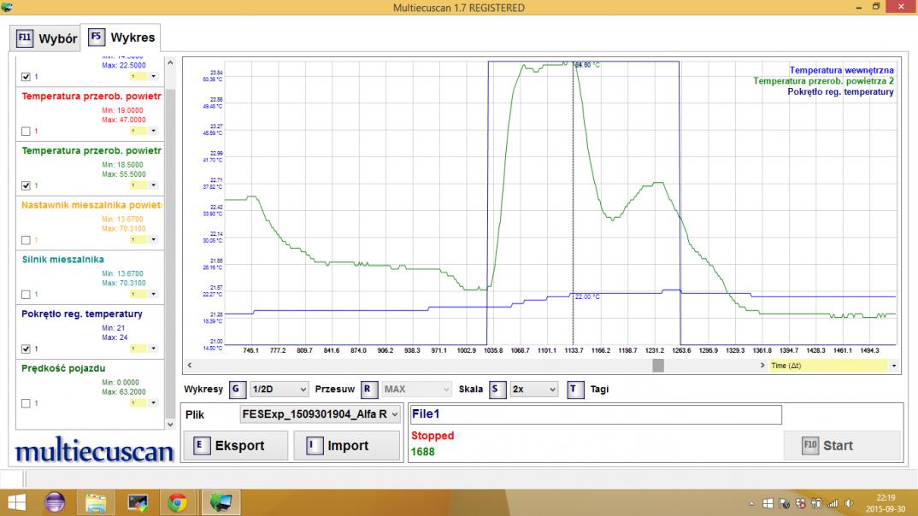
Task: Click the S key icon beside Skala
Action: [x=497, y=389]
